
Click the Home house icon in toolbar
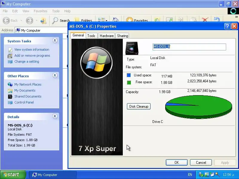115,20
